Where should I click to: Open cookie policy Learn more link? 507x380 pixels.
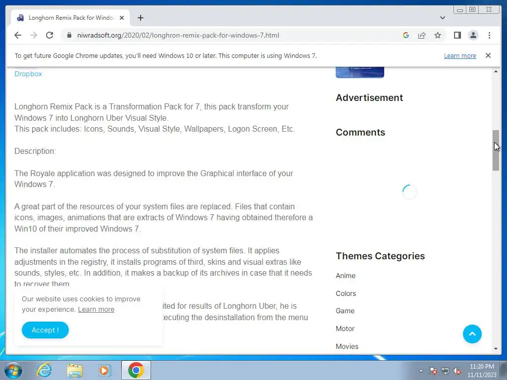coord(96,309)
